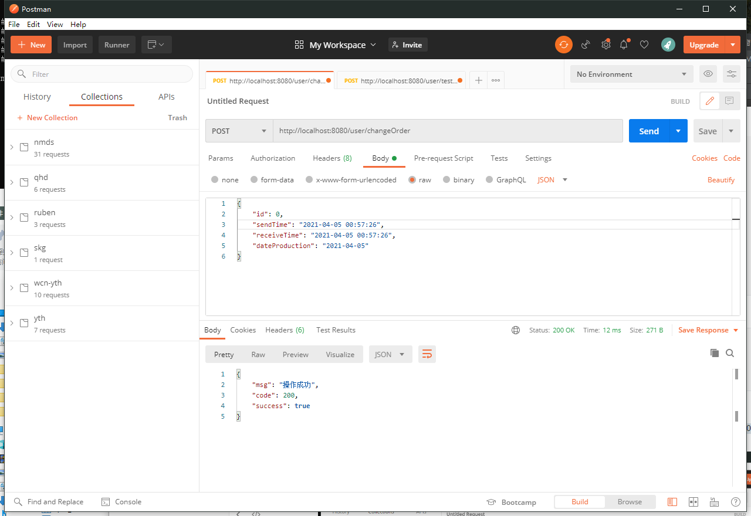Viewport: 751px width, 516px height.
Task: Open the My Workspace switcher
Action: coord(336,45)
